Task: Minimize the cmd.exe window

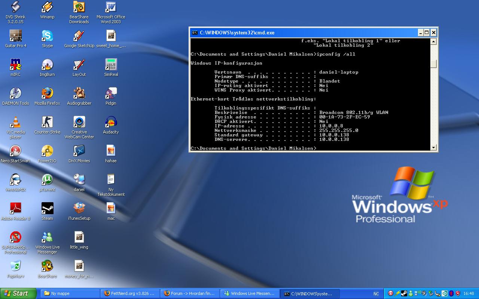Action: click(420, 33)
